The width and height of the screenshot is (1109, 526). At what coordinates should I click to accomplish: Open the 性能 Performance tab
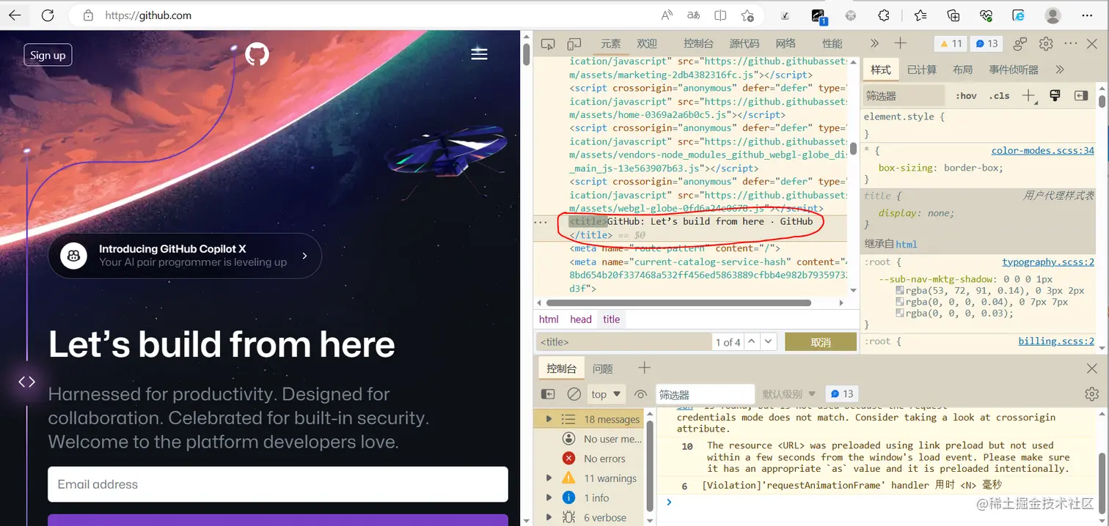click(x=832, y=44)
